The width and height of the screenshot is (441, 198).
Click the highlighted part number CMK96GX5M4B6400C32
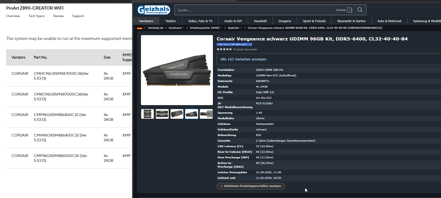pos(234,44)
